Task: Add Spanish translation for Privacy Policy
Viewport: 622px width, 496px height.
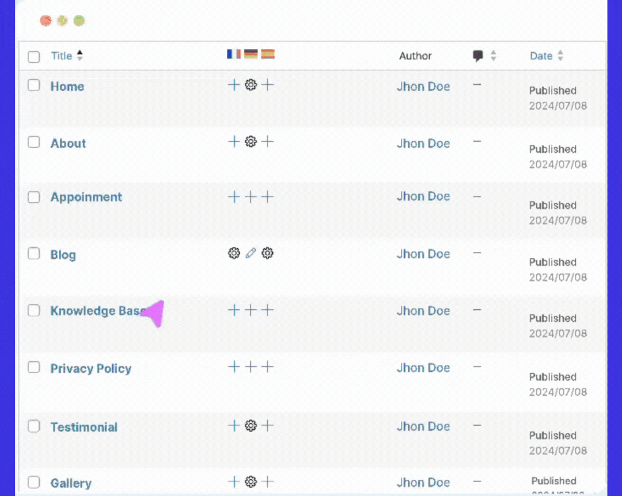Action: pyautogui.click(x=268, y=367)
